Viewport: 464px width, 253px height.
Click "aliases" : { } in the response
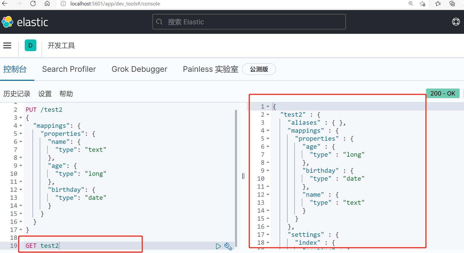pos(316,123)
